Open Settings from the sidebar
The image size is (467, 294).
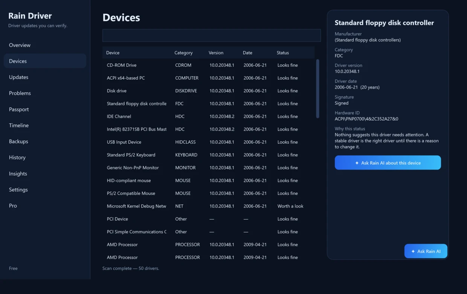coord(45,190)
